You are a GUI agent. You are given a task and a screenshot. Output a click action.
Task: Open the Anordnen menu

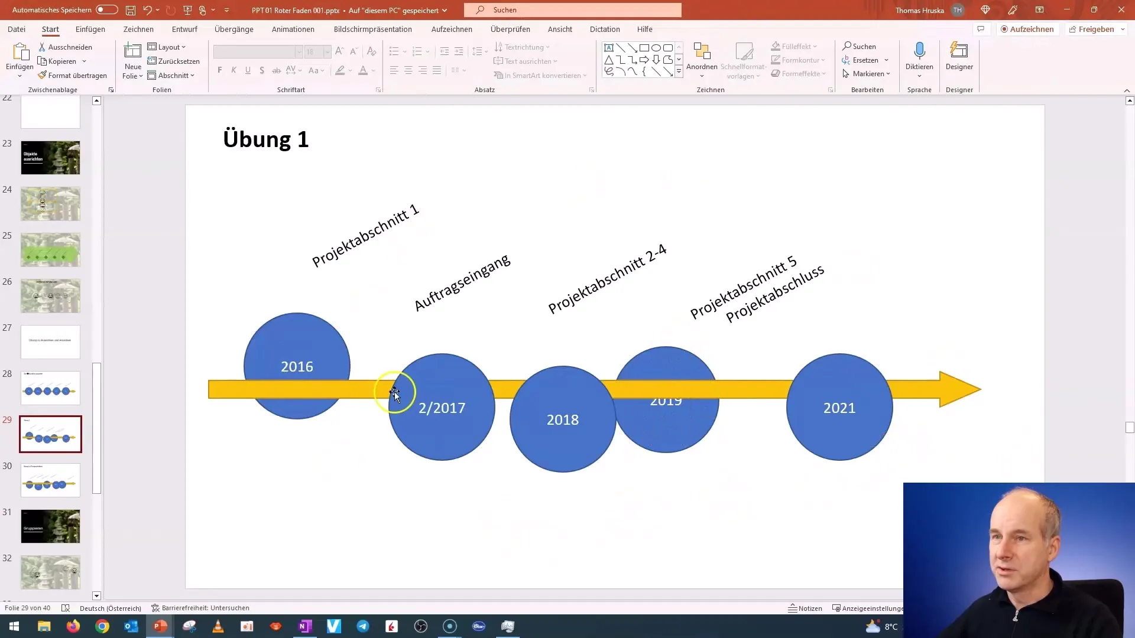[x=702, y=60]
